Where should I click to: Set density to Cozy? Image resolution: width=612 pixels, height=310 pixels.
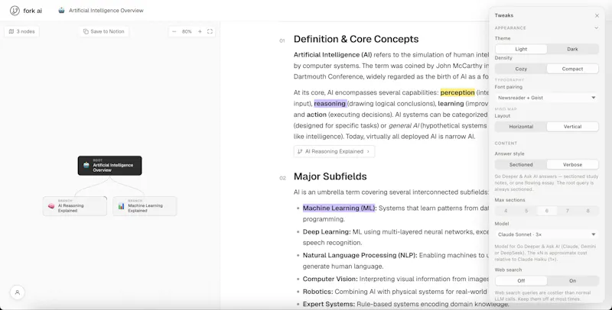(521, 69)
